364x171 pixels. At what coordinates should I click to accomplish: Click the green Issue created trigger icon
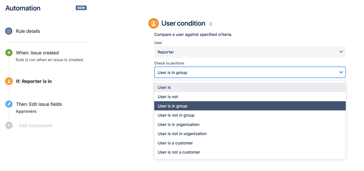pyautogui.click(x=9, y=53)
